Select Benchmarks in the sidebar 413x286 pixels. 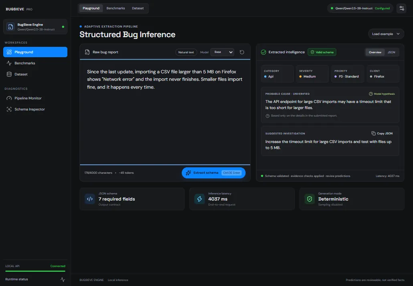click(x=35, y=63)
